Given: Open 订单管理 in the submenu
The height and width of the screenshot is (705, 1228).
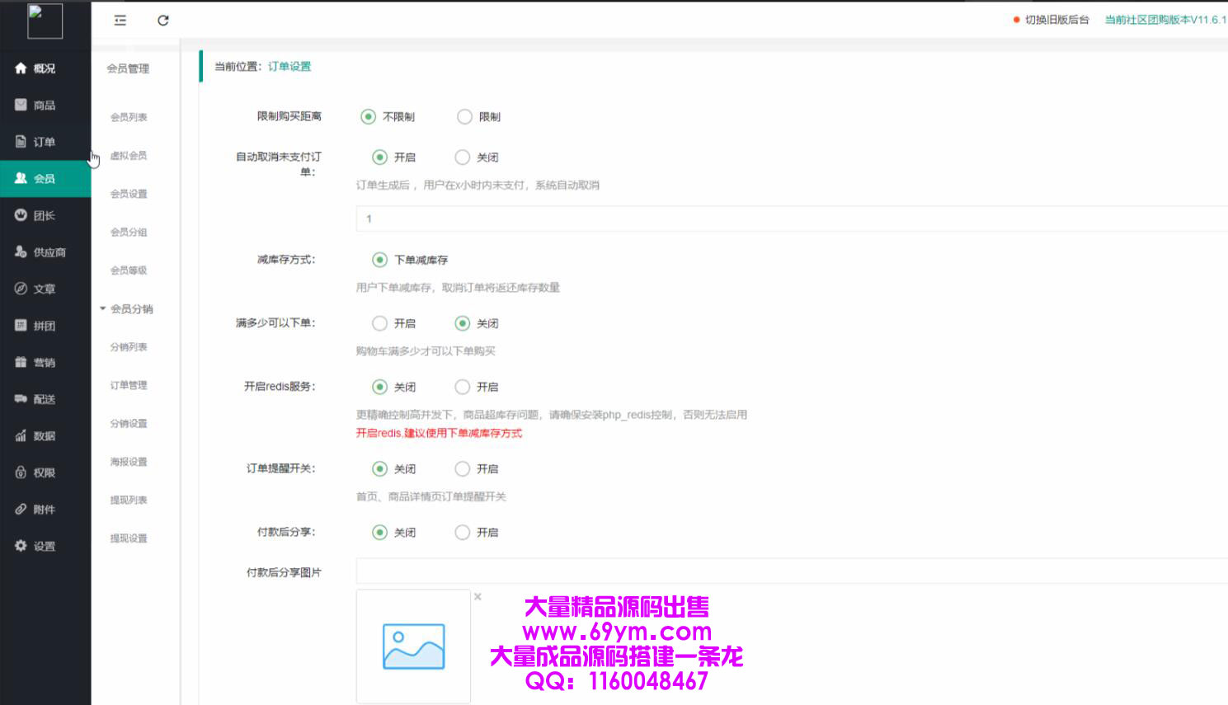Looking at the screenshot, I should (x=129, y=385).
